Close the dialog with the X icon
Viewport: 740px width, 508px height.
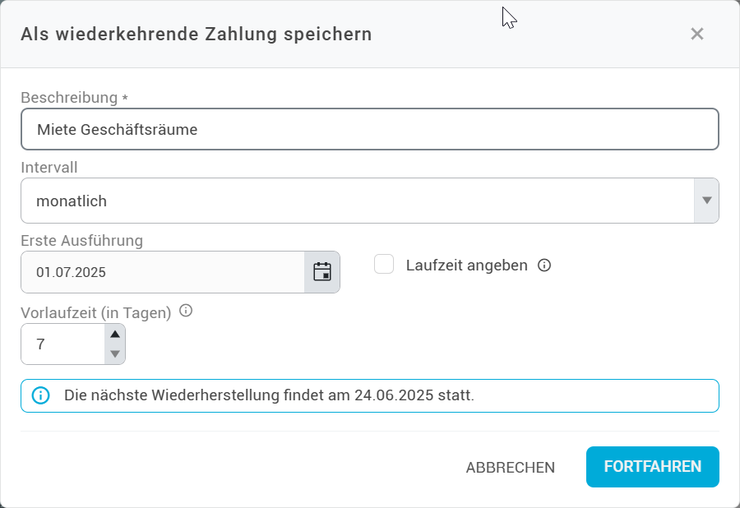pyautogui.click(x=697, y=35)
